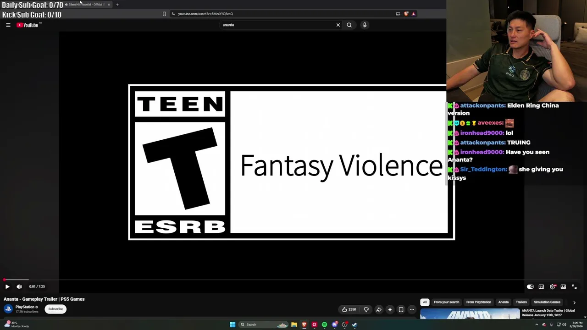587x330 pixels.
Task: Save the video to a playlist
Action: point(401,309)
